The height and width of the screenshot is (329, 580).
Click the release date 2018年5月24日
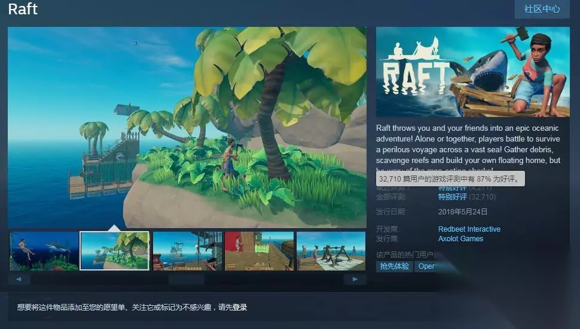pyautogui.click(x=462, y=212)
